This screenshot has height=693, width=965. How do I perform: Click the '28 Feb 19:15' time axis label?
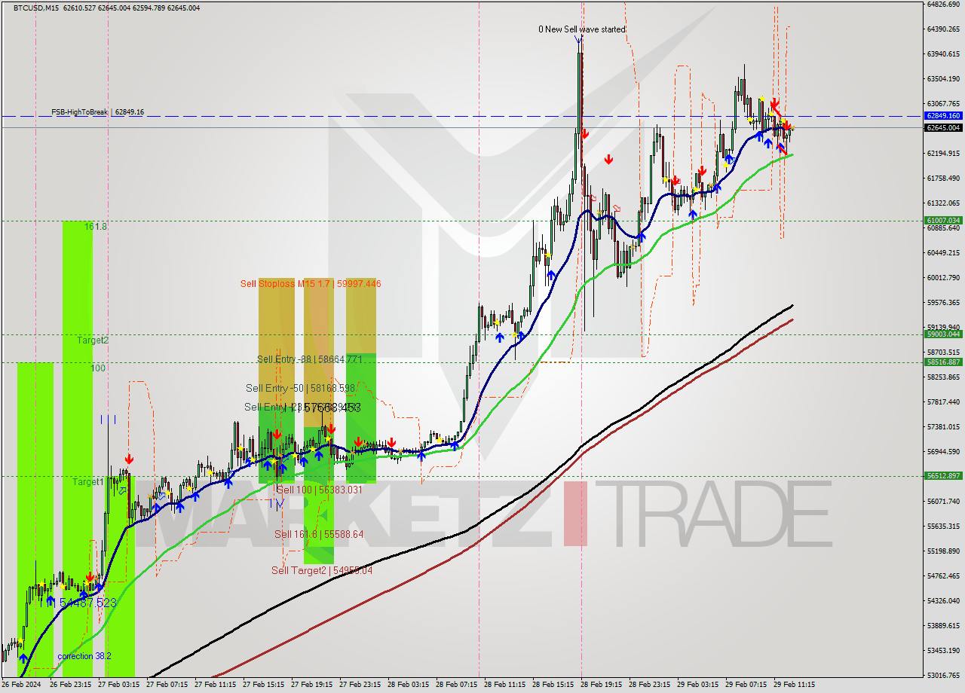601,685
